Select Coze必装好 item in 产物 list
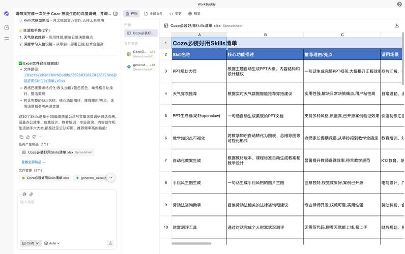The height and width of the screenshot is (254, 405). (141, 33)
